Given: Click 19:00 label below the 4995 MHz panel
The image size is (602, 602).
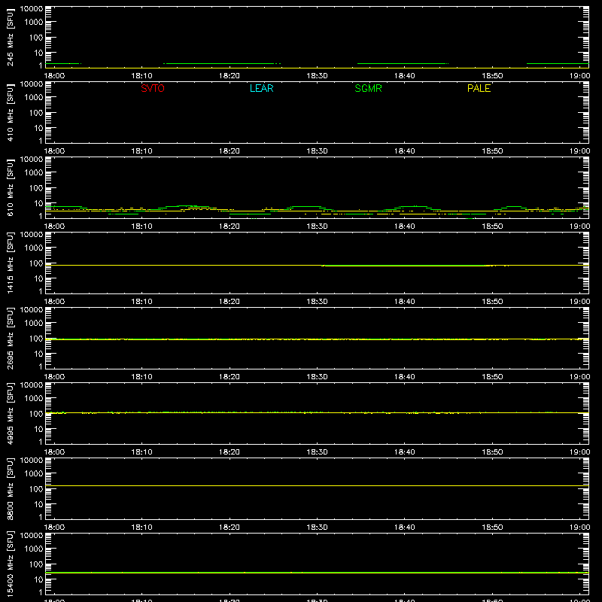Looking at the screenshot, I should (x=579, y=452).
